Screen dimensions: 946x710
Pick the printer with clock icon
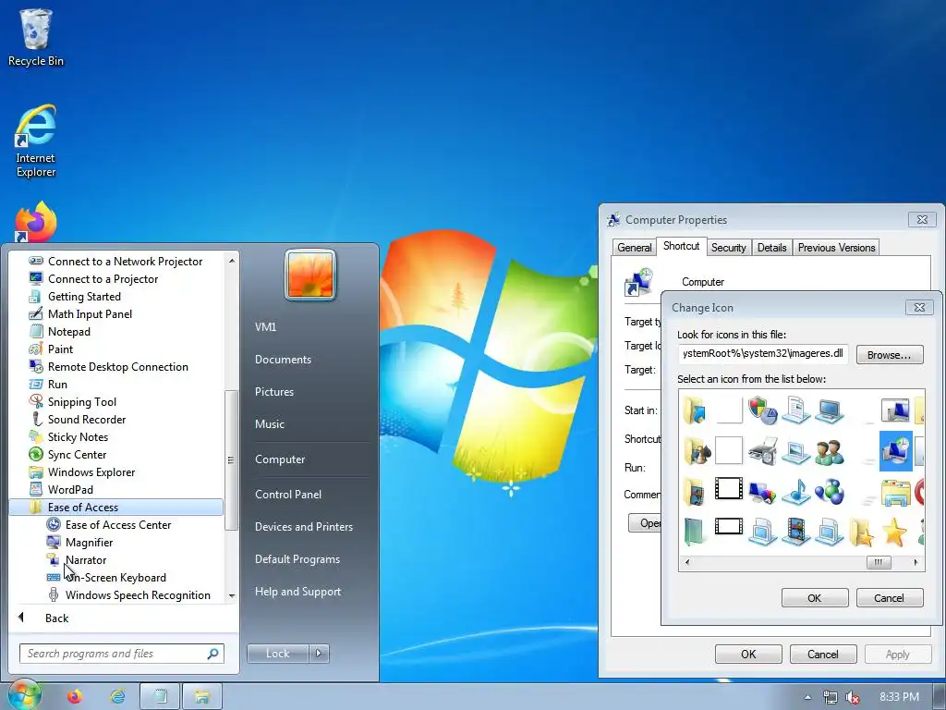pos(762,451)
